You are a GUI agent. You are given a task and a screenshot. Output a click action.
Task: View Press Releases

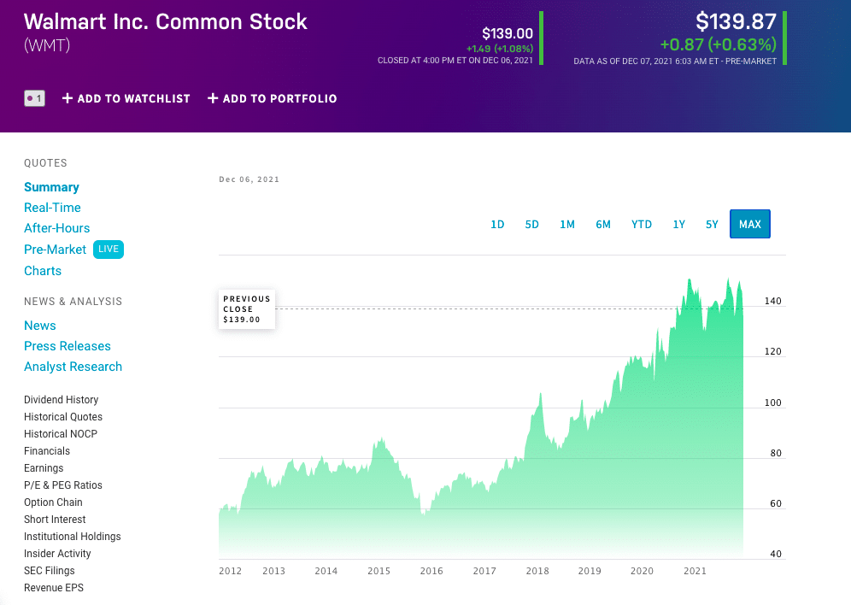67,346
